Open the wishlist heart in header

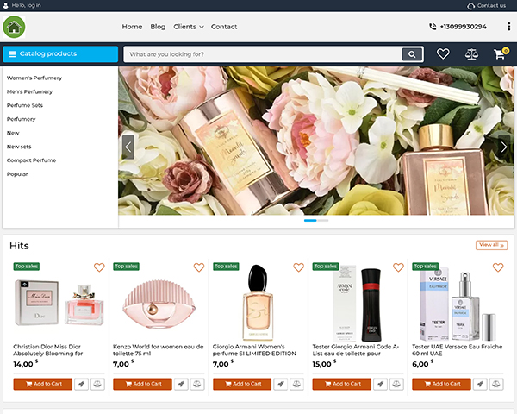[443, 54]
